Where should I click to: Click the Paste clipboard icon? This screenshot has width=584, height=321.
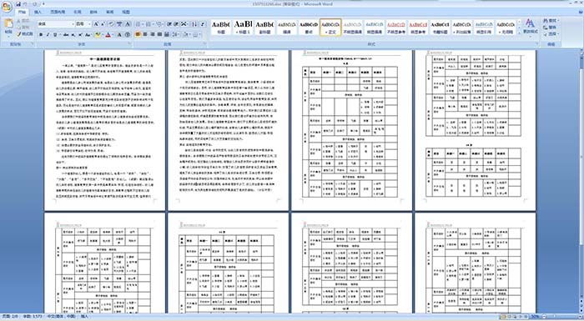[8, 27]
